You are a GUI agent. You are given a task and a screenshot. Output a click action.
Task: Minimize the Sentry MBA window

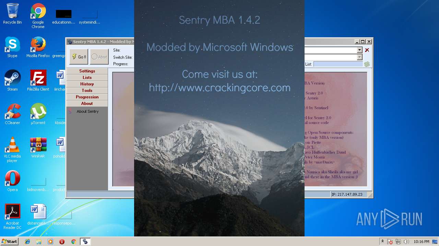(357, 42)
